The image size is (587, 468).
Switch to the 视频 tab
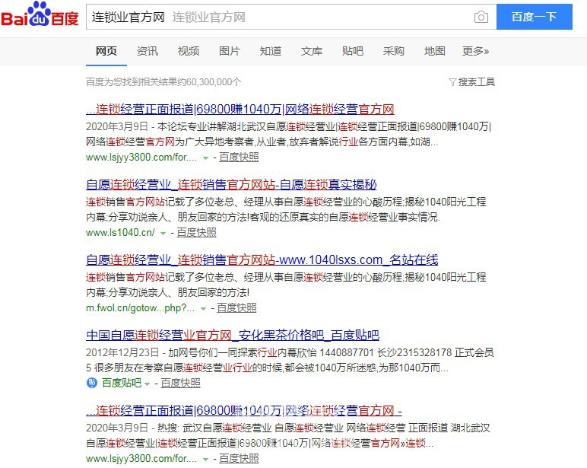pos(189,51)
